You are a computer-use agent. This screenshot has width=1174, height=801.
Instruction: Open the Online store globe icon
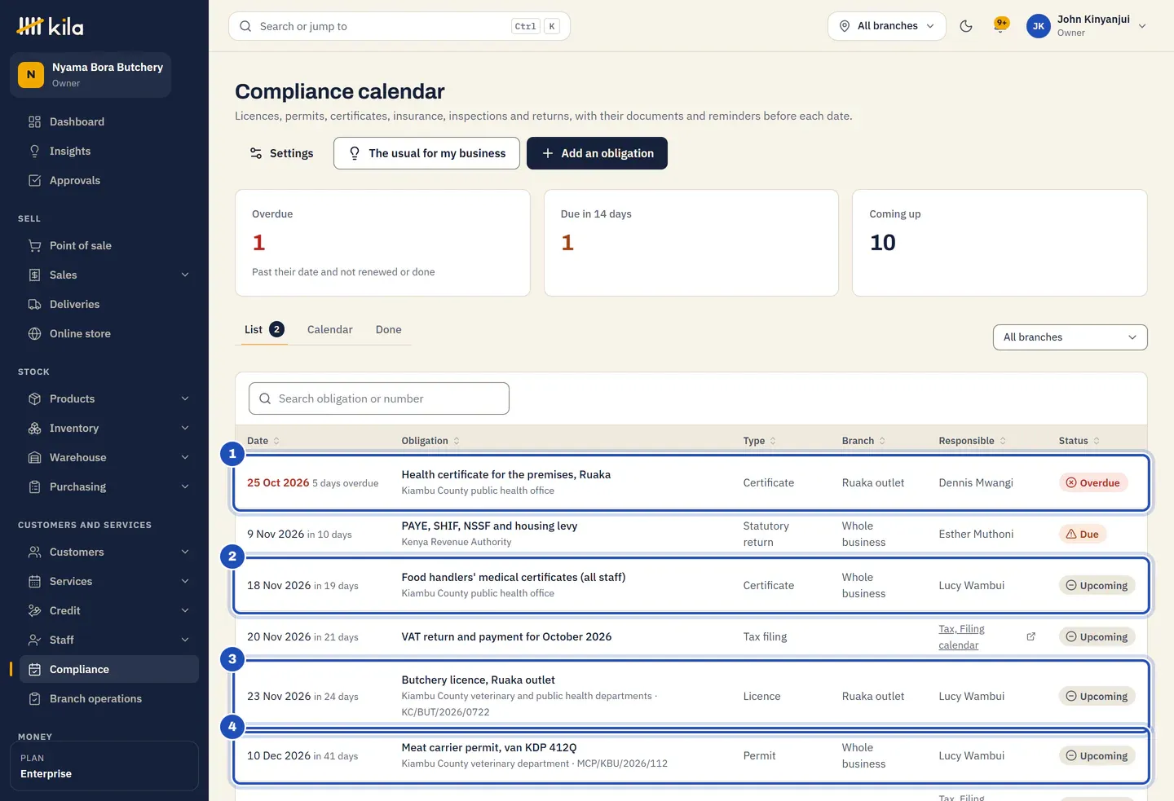tap(34, 334)
